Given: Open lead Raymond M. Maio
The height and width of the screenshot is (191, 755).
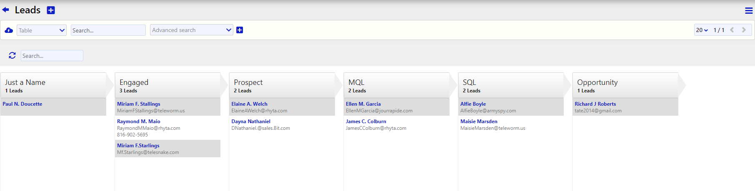Looking at the screenshot, I should (138, 122).
